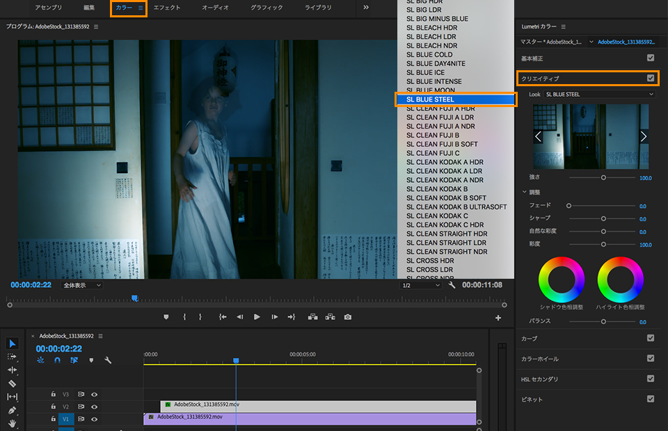This screenshot has height=431, width=668.
Task: Select the Ripple Edit tool
Action: [x=12, y=370]
